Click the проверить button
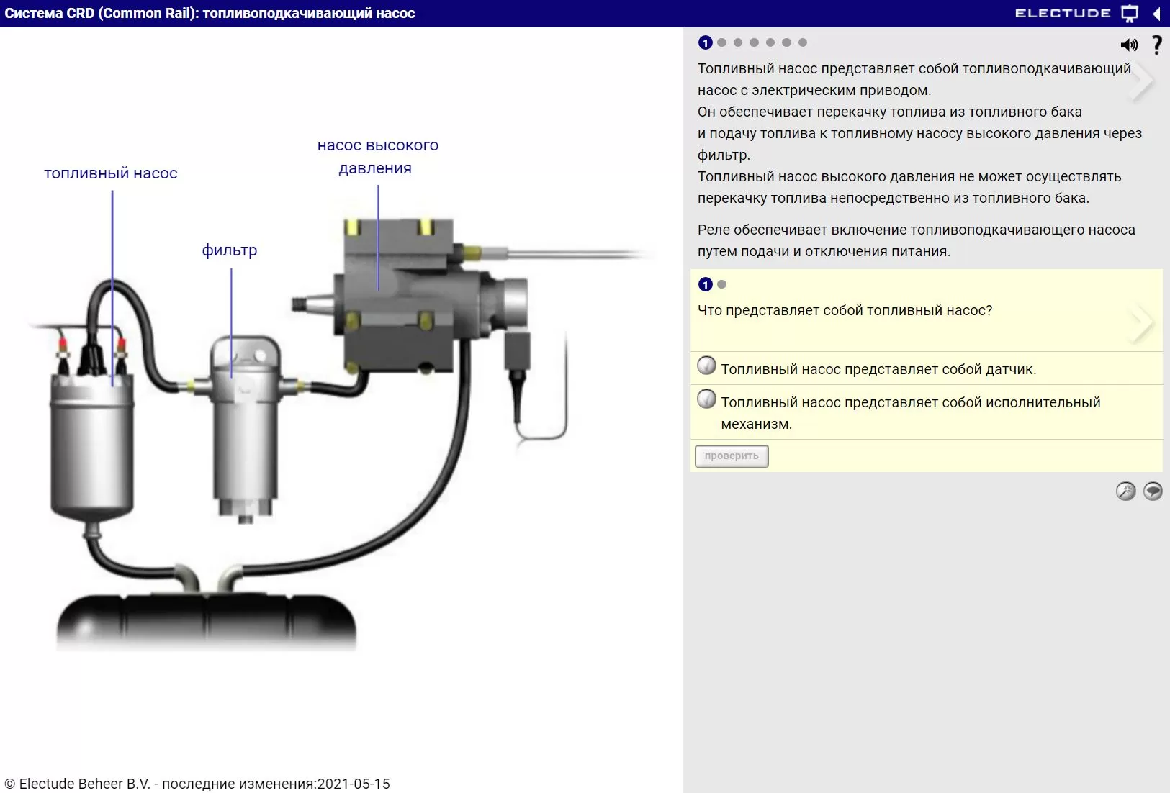This screenshot has width=1170, height=793. point(732,456)
